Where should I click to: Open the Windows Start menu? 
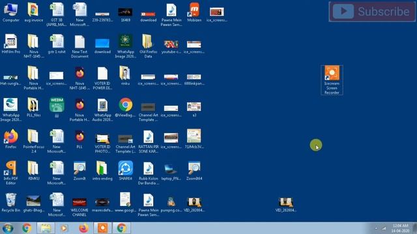pos(7,228)
